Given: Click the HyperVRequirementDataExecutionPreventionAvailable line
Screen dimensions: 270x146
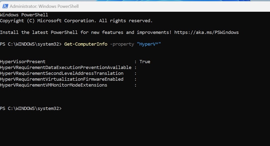Looking at the screenshot, I should point(66,67).
